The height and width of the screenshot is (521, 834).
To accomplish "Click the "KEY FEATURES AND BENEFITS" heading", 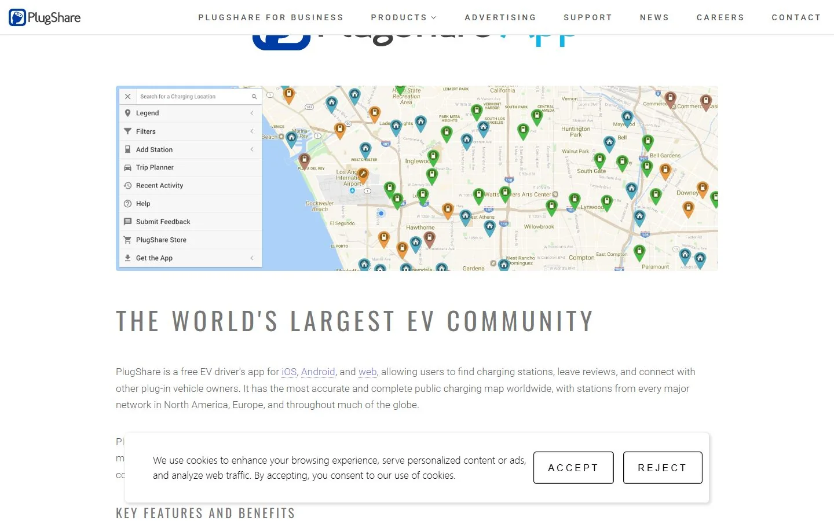I will coord(205,513).
